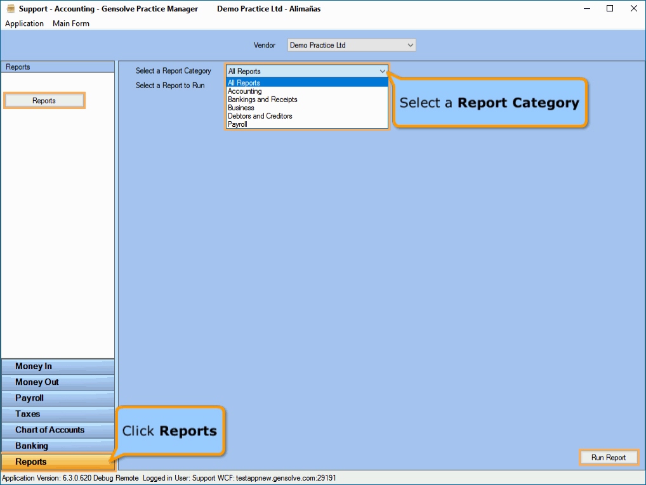Click the Vendor label
The height and width of the screenshot is (485, 646).
click(x=265, y=45)
